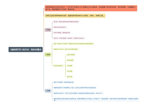
Task: Select the 学习困难 leaf node
Action: click(x=70, y=71)
